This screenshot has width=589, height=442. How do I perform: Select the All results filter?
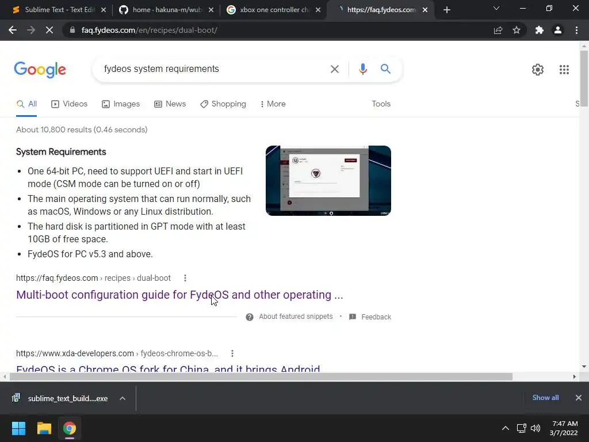click(26, 104)
